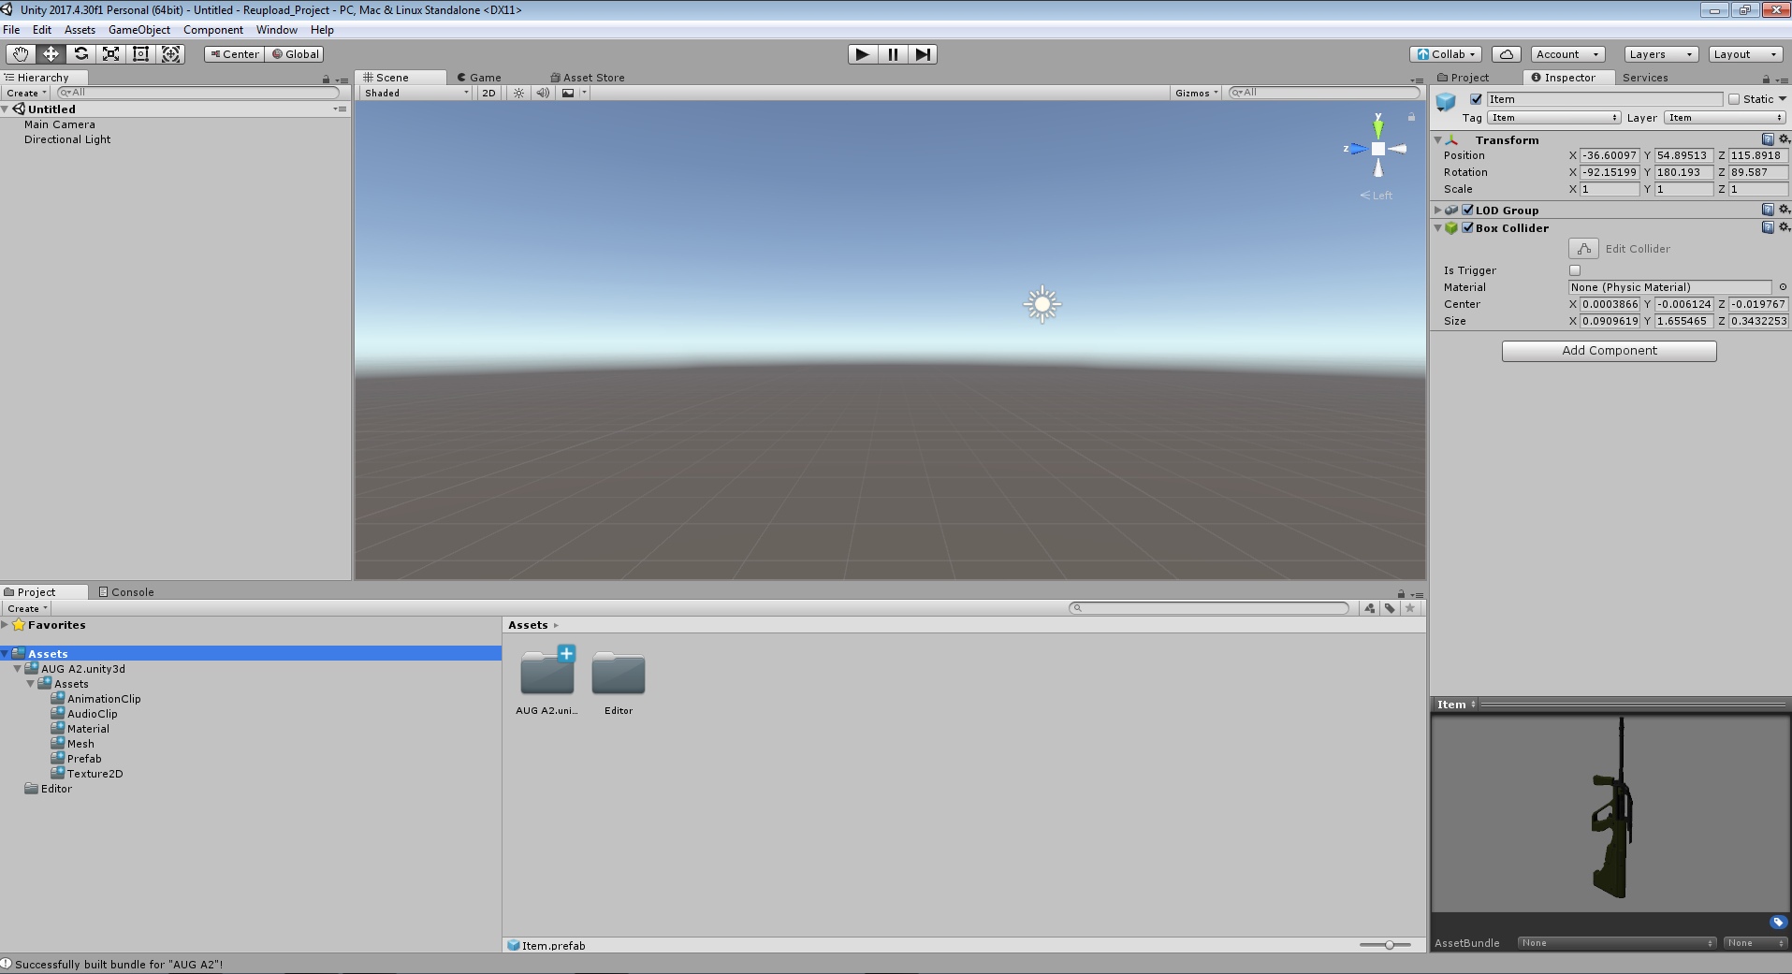Click Edit Collider icon button
The width and height of the screenshot is (1792, 974).
[x=1583, y=248]
